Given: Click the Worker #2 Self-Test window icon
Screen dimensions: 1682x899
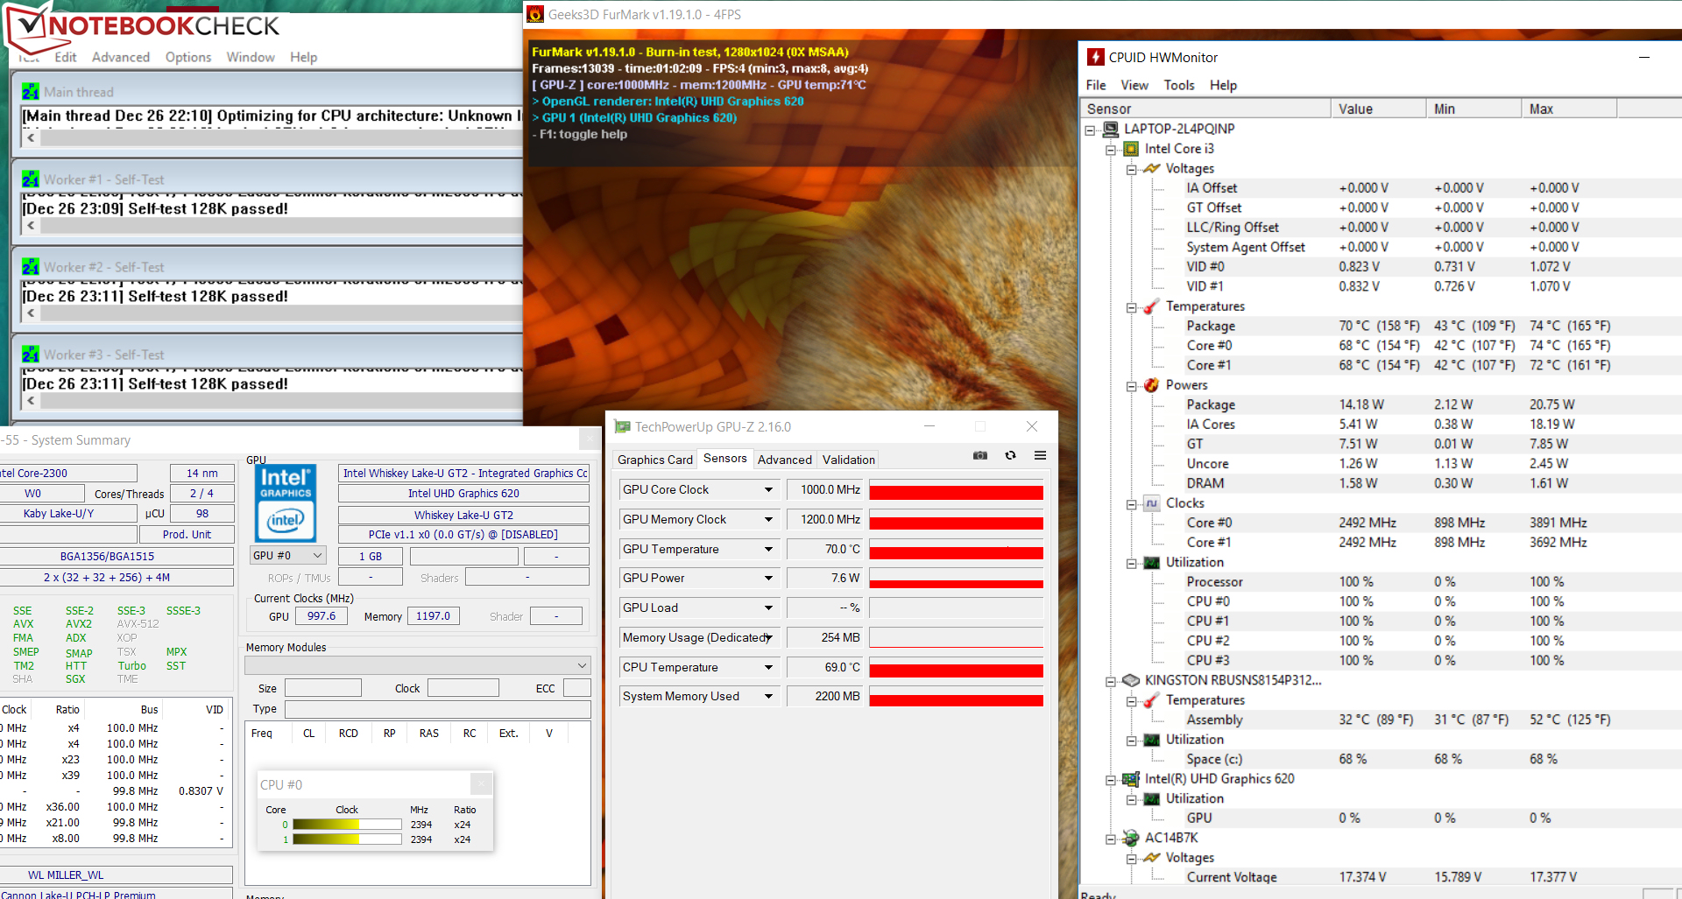Looking at the screenshot, I should coord(31,266).
